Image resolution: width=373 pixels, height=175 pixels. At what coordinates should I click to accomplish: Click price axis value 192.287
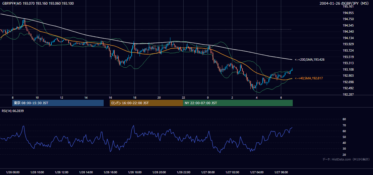tap(348, 94)
